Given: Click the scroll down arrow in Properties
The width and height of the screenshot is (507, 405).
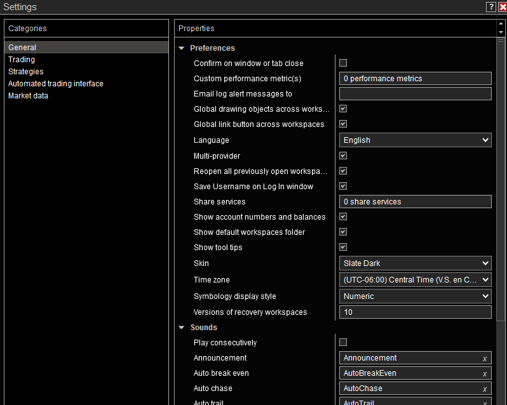Looking at the screenshot, I should [501, 32].
